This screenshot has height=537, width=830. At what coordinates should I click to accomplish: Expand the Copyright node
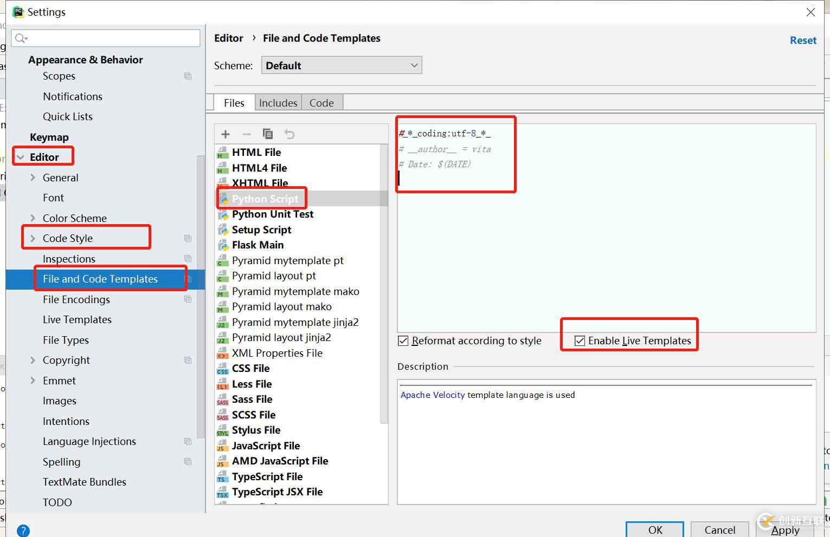click(x=33, y=361)
